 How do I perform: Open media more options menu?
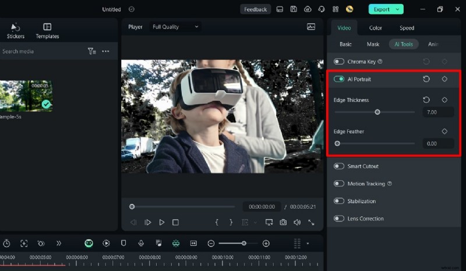click(105, 51)
